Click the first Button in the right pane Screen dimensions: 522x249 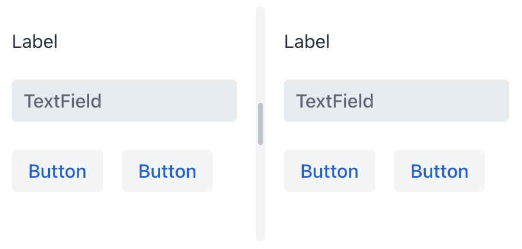tap(329, 171)
